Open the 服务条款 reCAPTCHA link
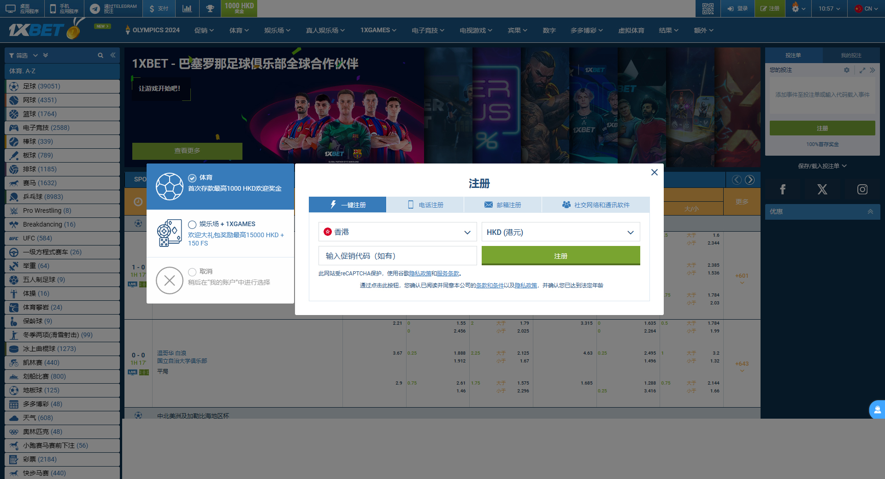 (x=448, y=274)
